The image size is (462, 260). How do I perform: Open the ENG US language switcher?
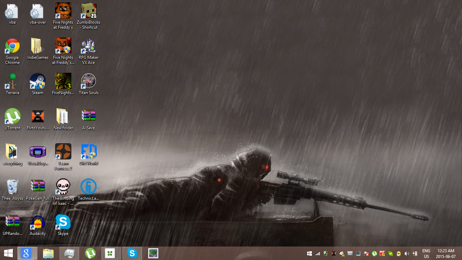(x=426, y=254)
